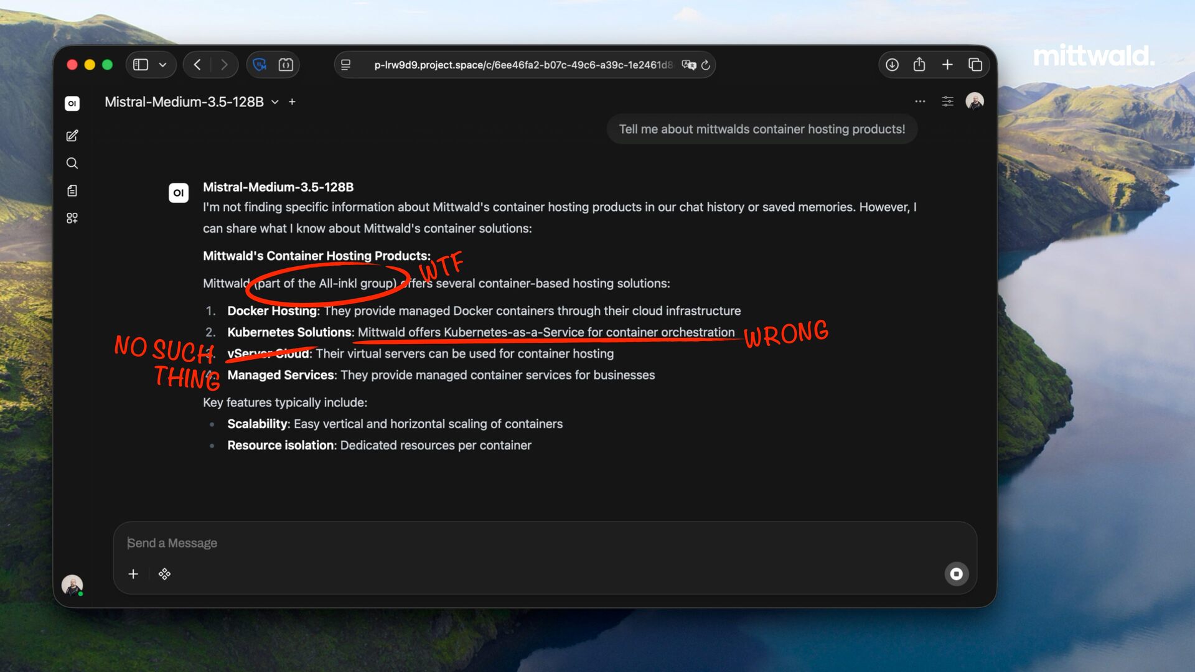Screen dimensions: 1195x672
Task: Stop the response generation
Action: coord(957,574)
